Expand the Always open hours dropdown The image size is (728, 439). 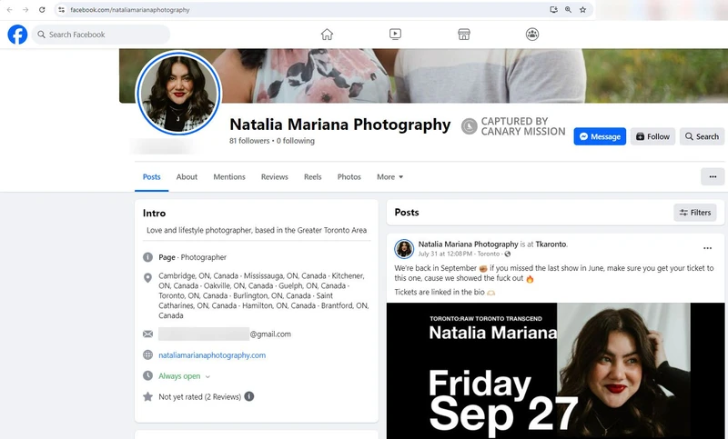tap(184, 376)
